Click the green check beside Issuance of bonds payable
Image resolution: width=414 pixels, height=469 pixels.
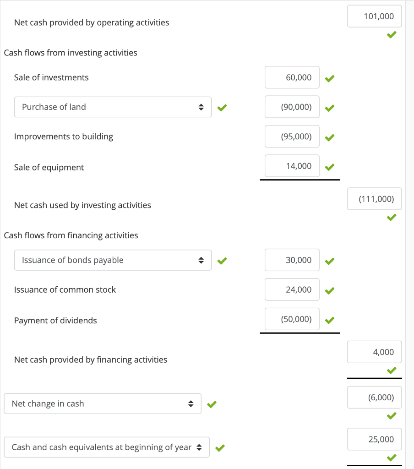tap(222, 261)
